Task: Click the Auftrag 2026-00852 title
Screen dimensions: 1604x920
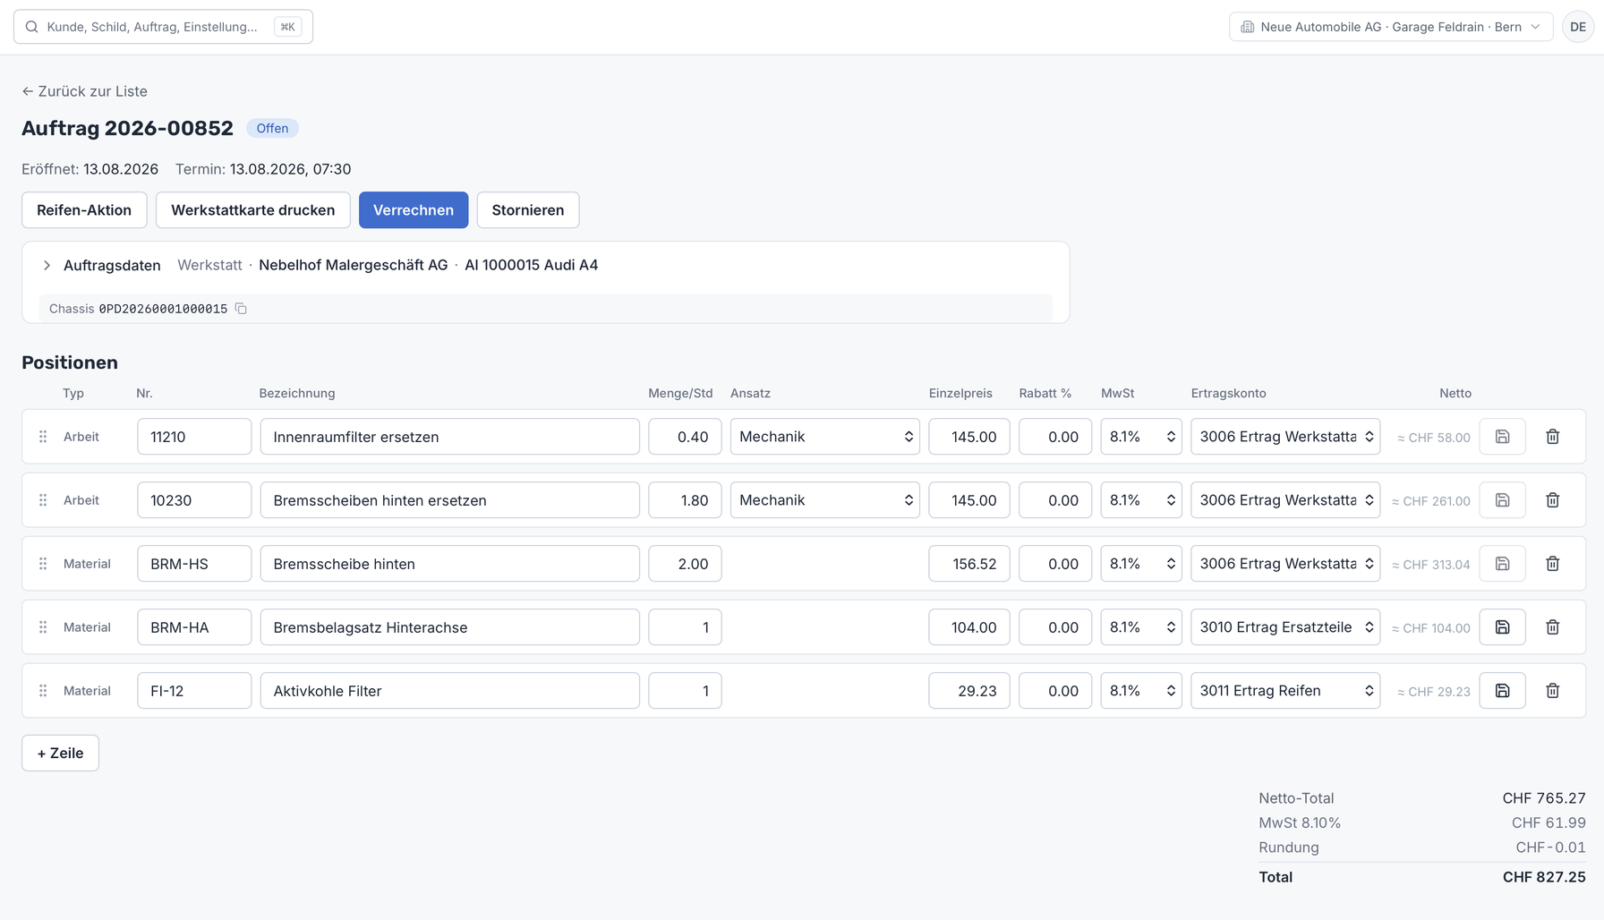Action: point(127,128)
